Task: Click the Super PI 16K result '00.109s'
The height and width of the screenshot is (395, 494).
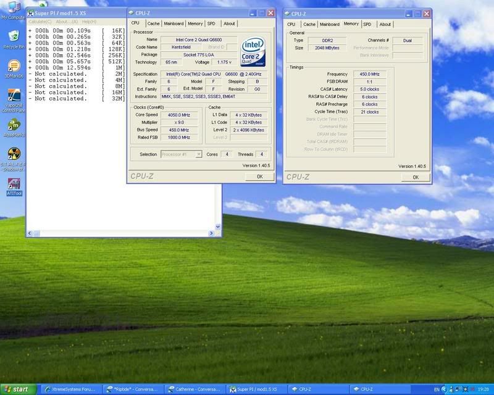Action: click(78, 31)
